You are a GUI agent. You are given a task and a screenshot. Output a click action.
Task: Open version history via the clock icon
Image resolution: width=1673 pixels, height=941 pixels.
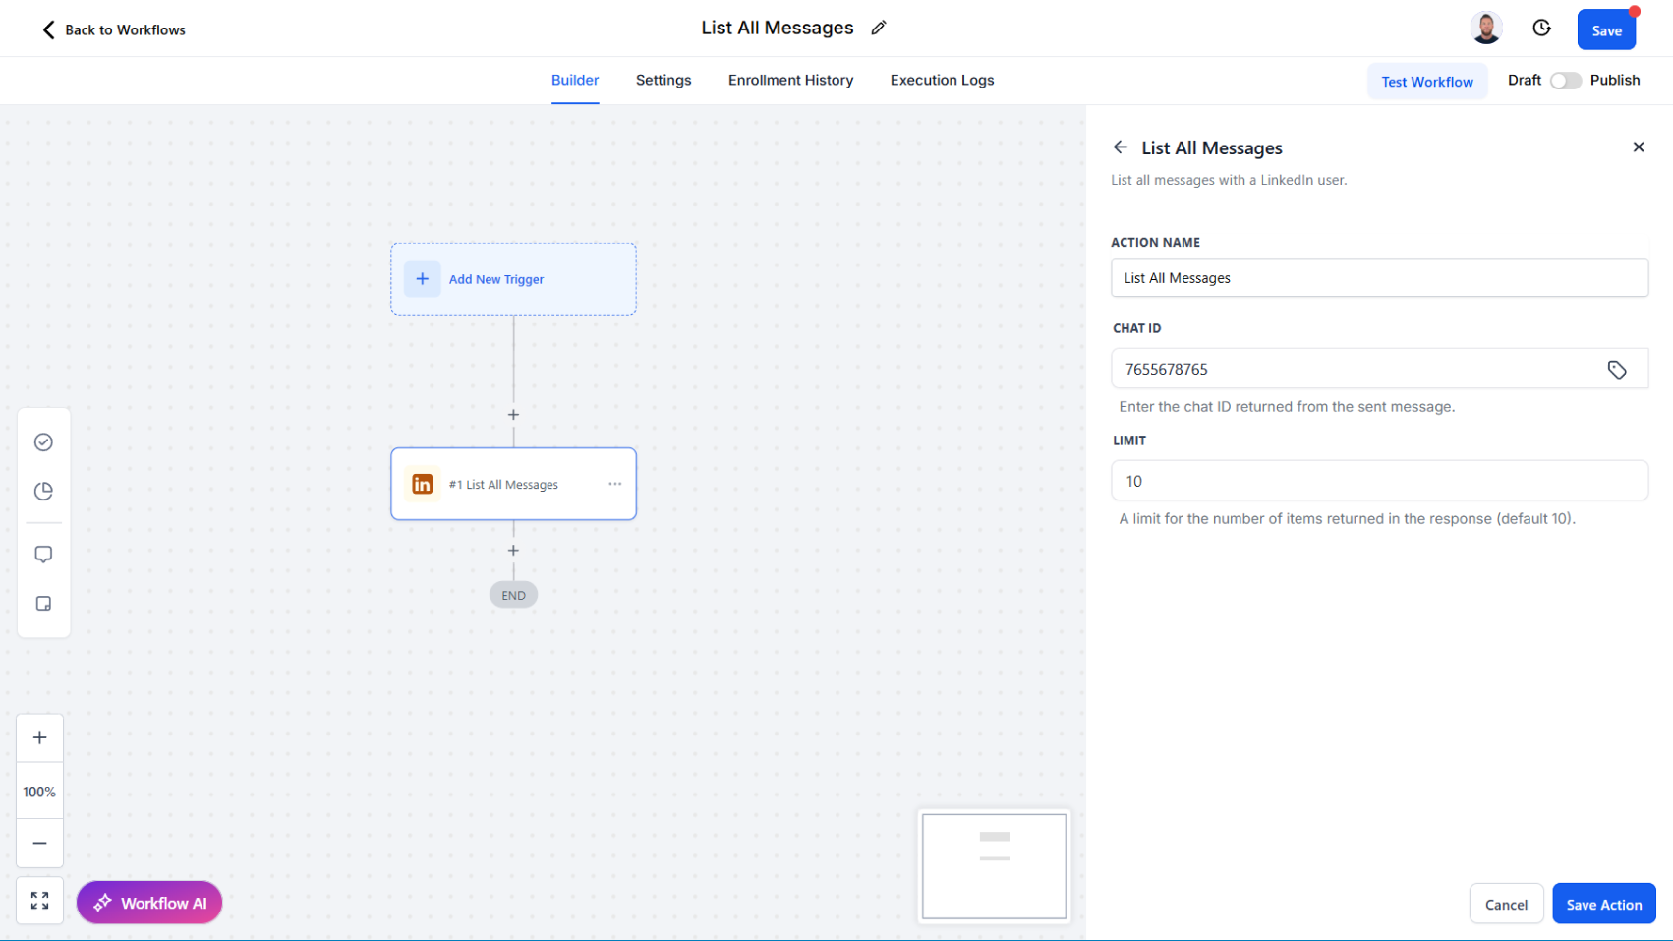1540,28
